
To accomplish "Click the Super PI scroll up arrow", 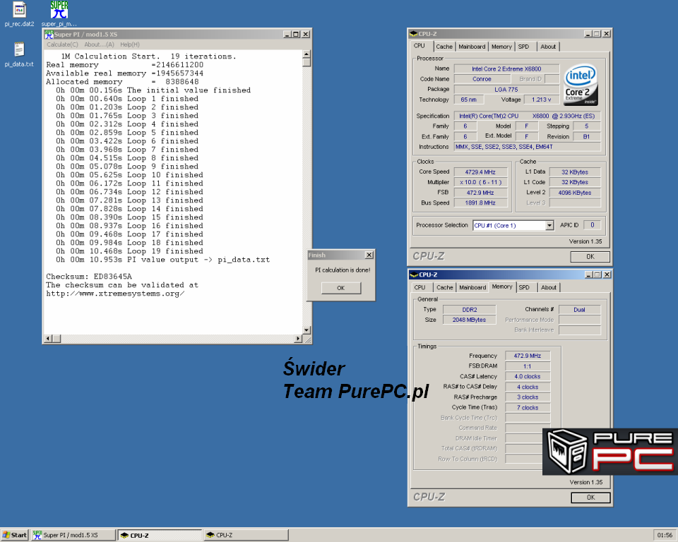I will (307, 54).
